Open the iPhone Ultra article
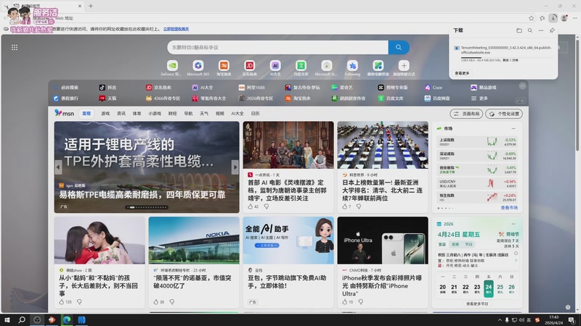Screen dimensions: 581x326 383,285
